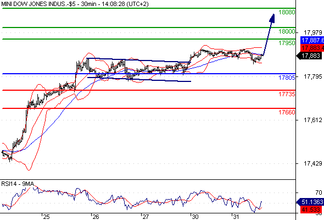
Task: Select the 18000 resistance level label
Action: [x=287, y=31]
